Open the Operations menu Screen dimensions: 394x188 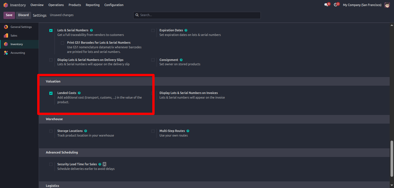[56, 5]
